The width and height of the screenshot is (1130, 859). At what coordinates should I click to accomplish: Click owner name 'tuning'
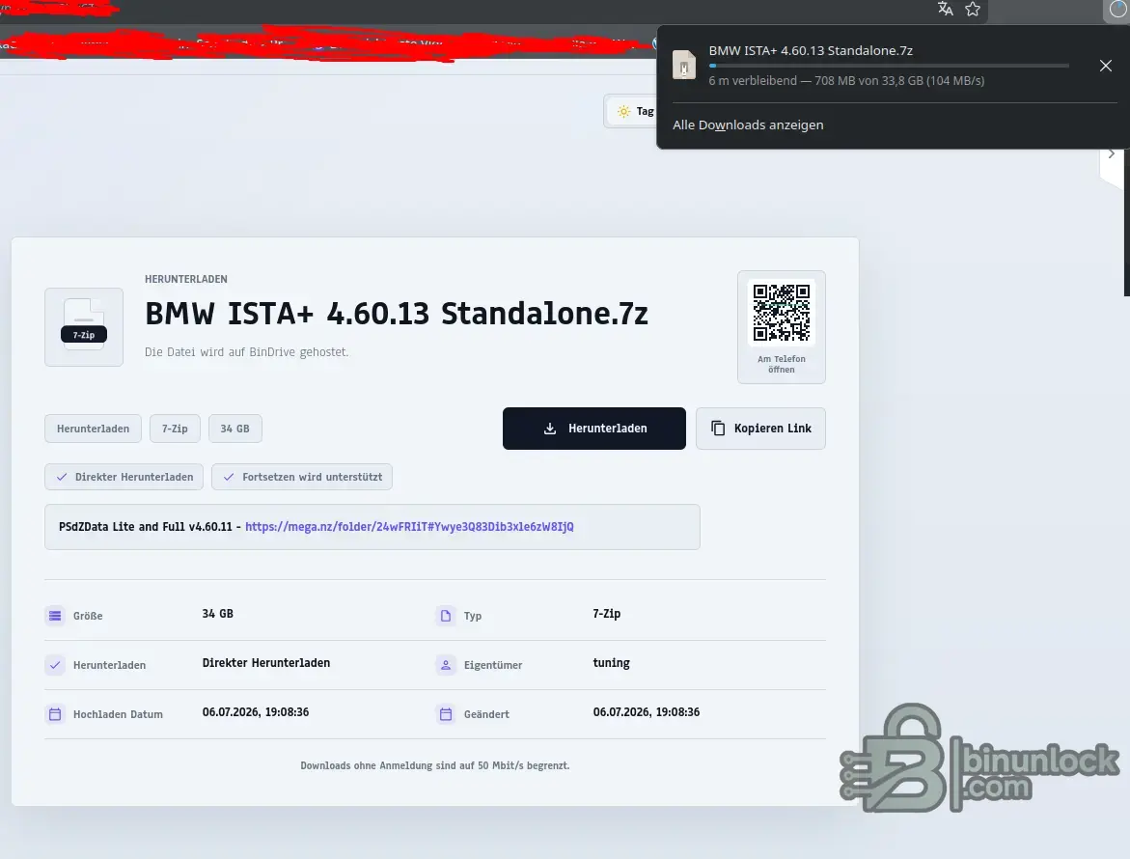pyautogui.click(x=611, y=663)
